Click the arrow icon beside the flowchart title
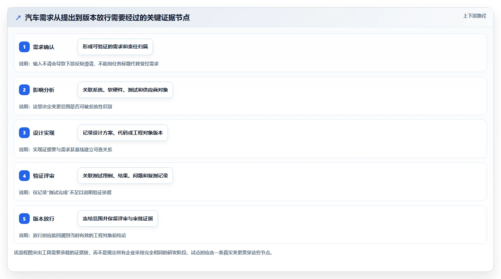501x279 pixels. point(18,18)
